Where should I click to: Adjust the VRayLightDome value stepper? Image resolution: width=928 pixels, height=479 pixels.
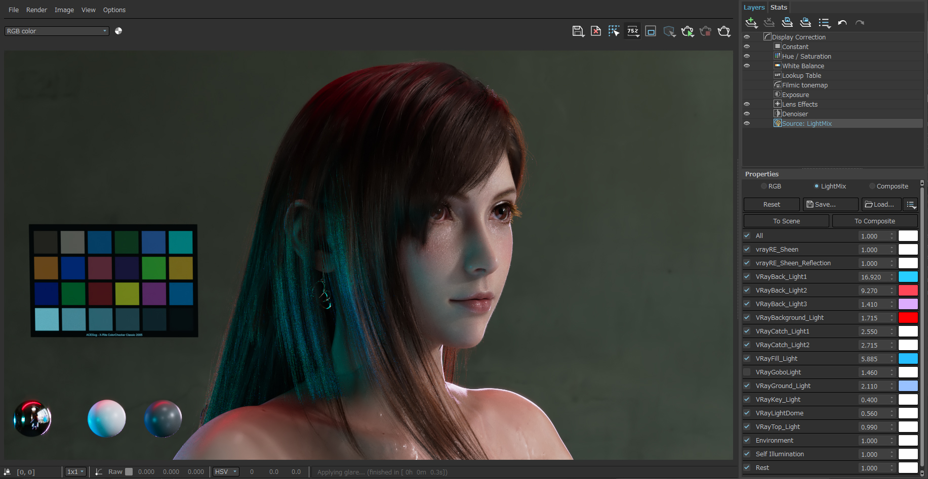[x=892, y=413]
